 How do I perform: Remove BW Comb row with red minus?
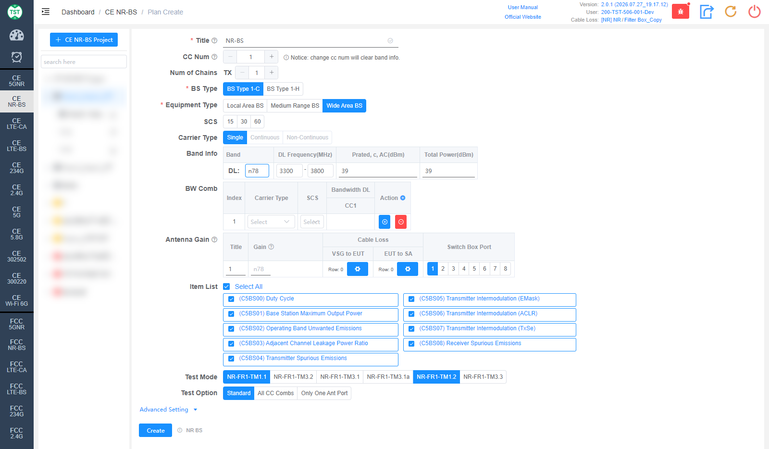coord(401,222)
